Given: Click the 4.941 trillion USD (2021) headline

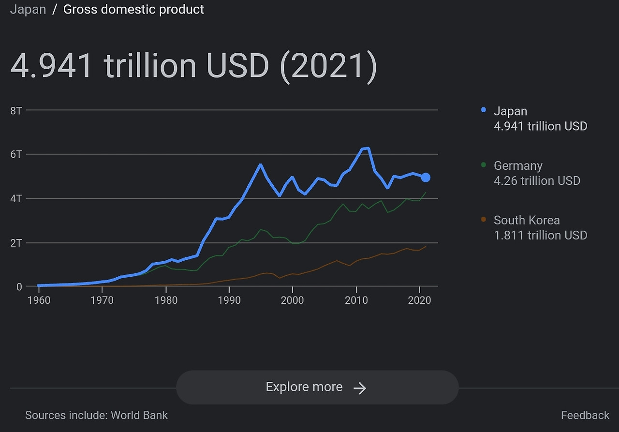Looking at the screenshot, I should click(x=193, y=66).
